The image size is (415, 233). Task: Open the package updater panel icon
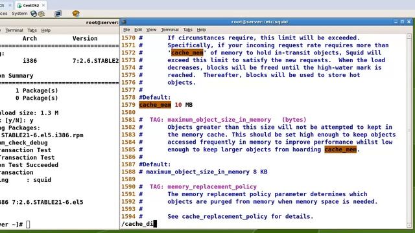coord(76,14)
